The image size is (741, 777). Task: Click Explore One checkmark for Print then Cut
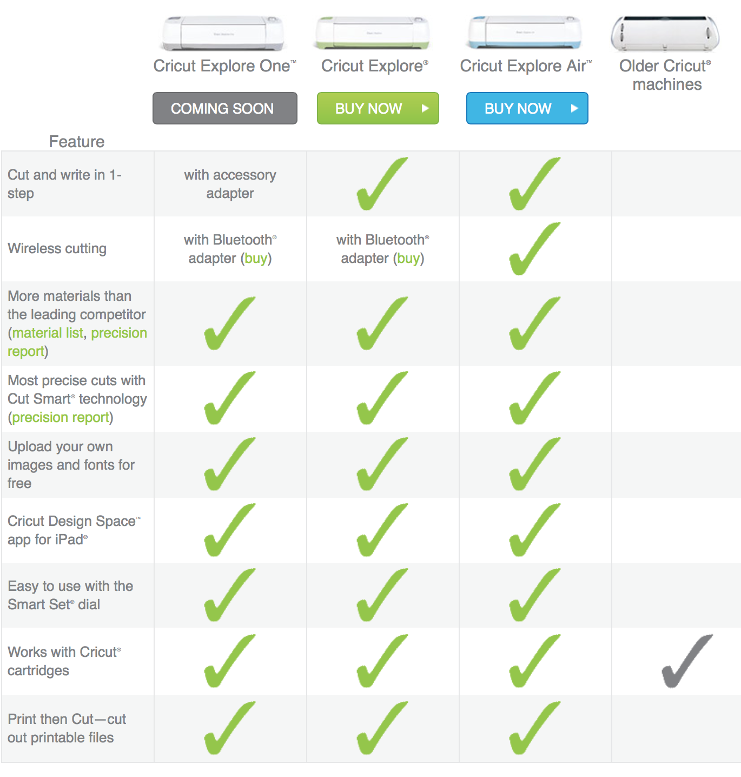pyautogui.click(x=230, y=728)
